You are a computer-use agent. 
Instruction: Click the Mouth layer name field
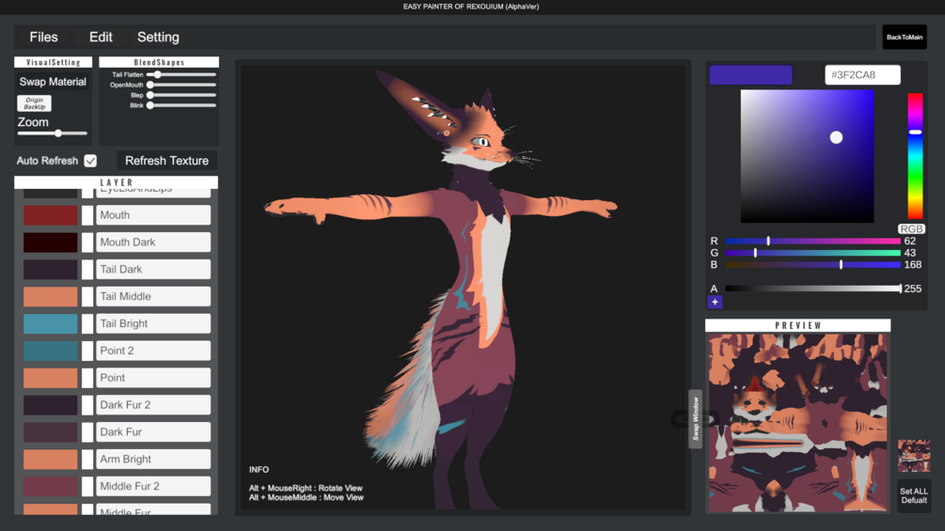(153, 215)
